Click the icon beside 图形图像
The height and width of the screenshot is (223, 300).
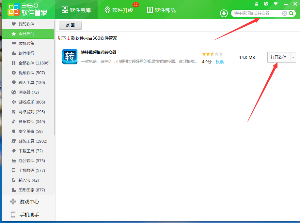click(14, 190)
